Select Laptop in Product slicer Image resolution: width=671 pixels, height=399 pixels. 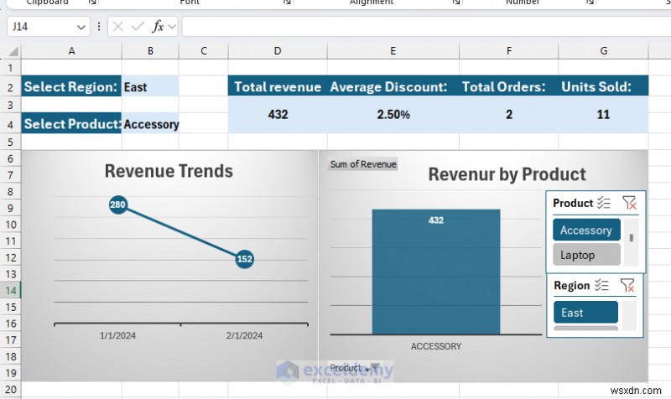pyautogui.click(x=586, y=255)
